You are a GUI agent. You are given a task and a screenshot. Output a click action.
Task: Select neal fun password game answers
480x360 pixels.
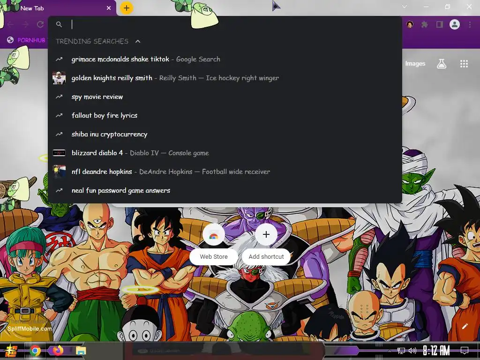pyautogui.click(x=225, y=190)
